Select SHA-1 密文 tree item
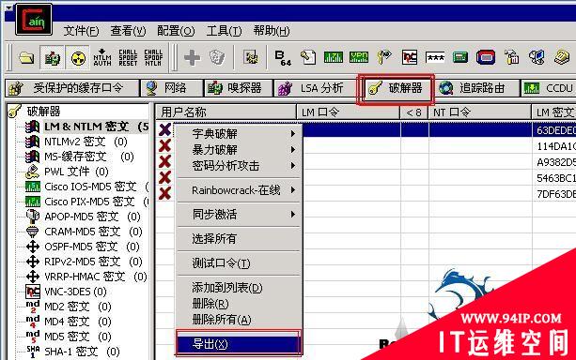 82,352
